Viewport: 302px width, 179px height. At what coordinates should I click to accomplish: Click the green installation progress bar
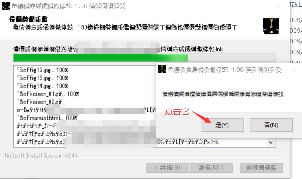pos(145,58)
